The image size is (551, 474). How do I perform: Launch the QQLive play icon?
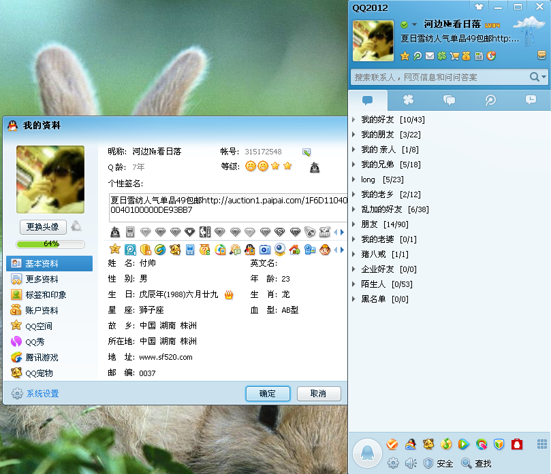pyautogui.click(x=464, y=444)
